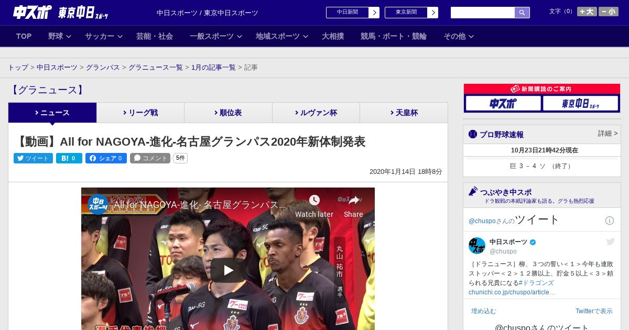629x330 pixels.
Task: Expand the サッカー navigation dropdown
Action: [x=104, y=36]
